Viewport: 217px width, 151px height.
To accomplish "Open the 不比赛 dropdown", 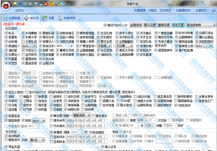I will tap(124, 46).
